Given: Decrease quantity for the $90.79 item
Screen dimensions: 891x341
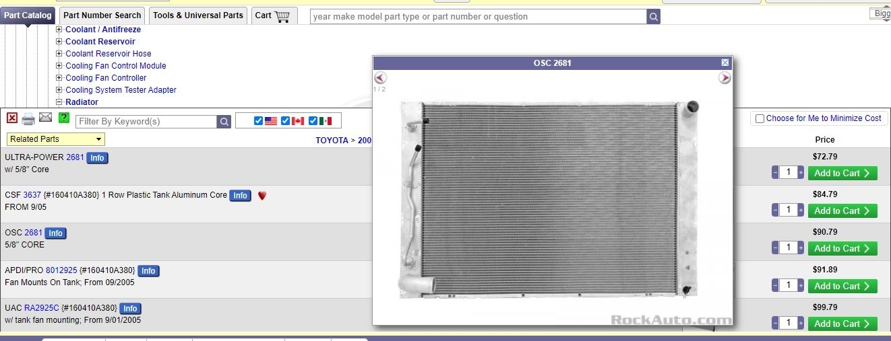Looking at the screenshot, I should pos(776,248).
